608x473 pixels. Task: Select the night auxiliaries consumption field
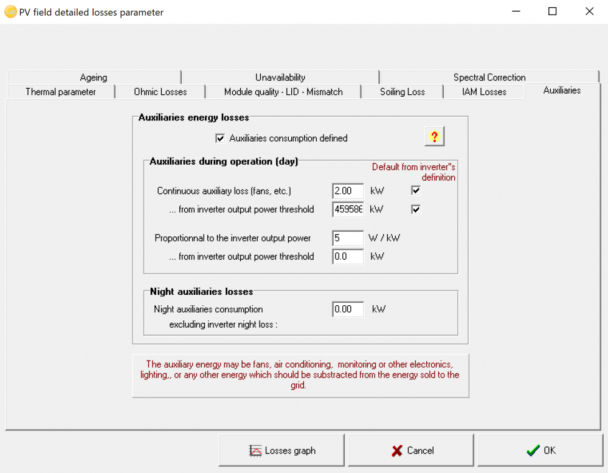[x=347, y=309]
